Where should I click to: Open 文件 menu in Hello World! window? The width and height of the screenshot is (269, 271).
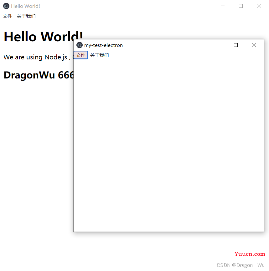pyautogui.click(x=8, y=16)
